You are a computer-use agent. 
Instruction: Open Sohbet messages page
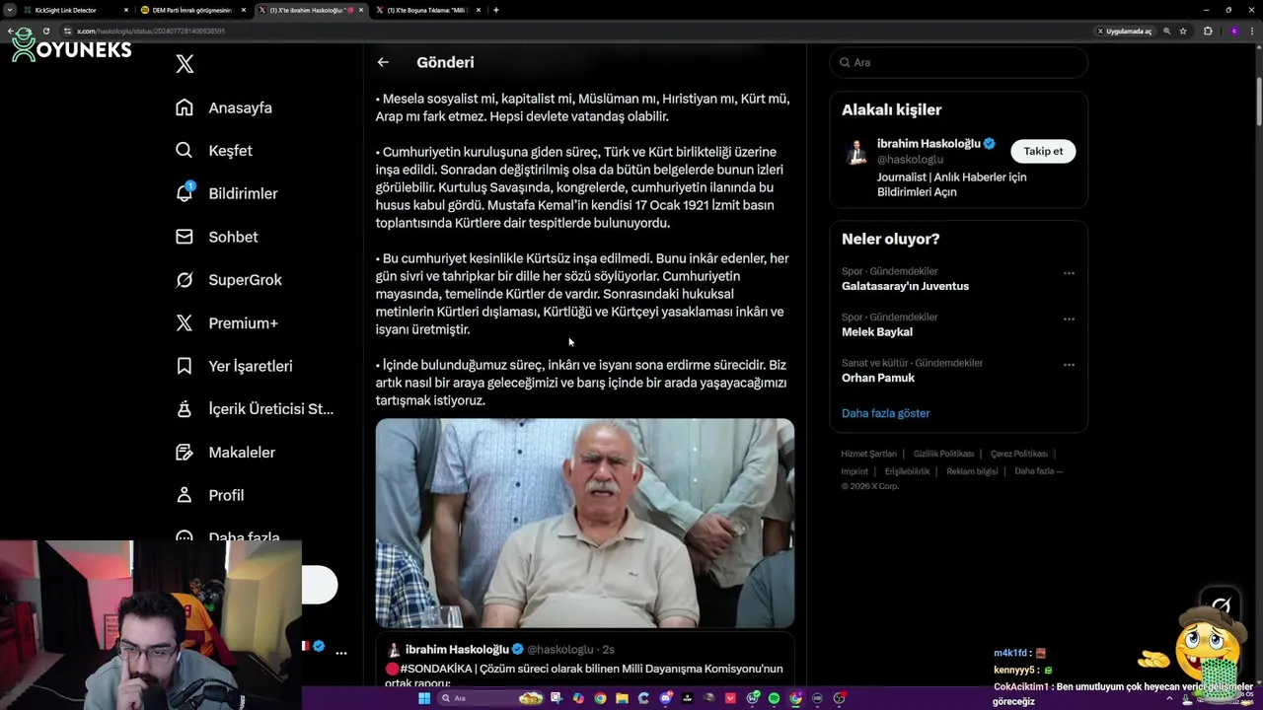point(233,237)
